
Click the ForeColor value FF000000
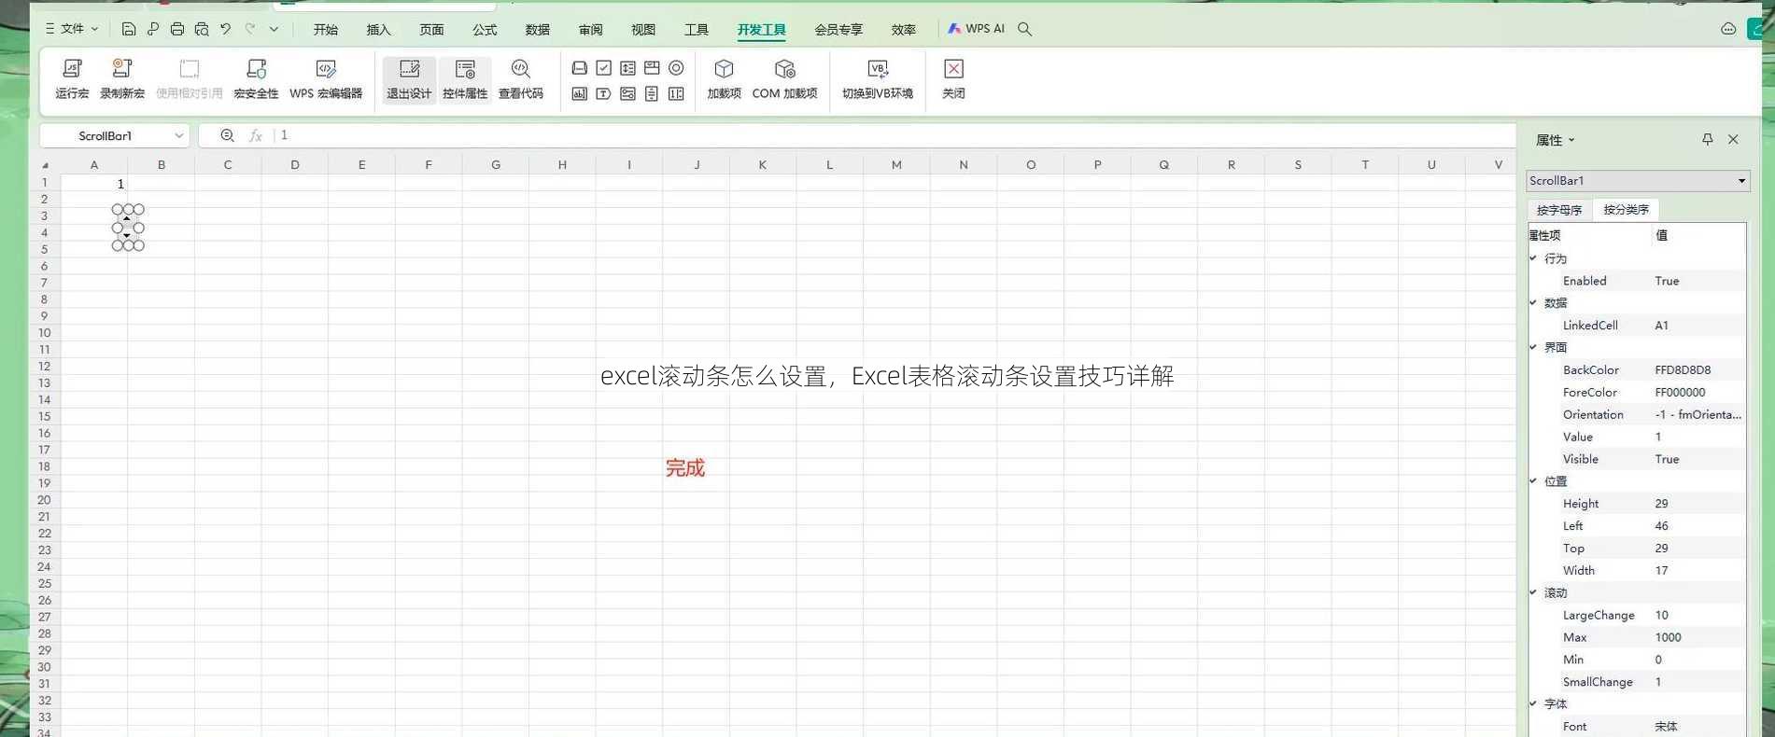coord(1681,392)
